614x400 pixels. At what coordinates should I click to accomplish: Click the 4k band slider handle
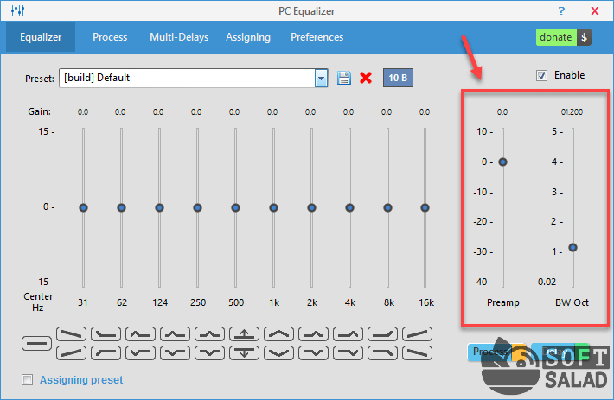(349, 207)
